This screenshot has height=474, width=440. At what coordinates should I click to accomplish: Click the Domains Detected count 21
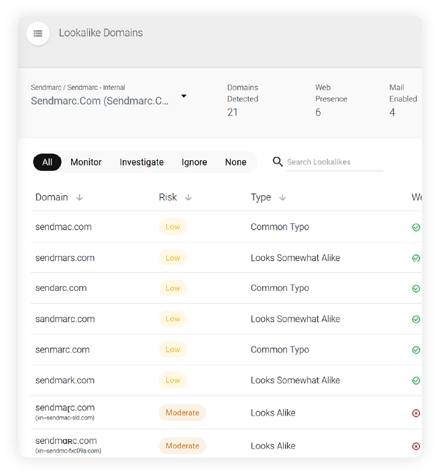point(233,113)
